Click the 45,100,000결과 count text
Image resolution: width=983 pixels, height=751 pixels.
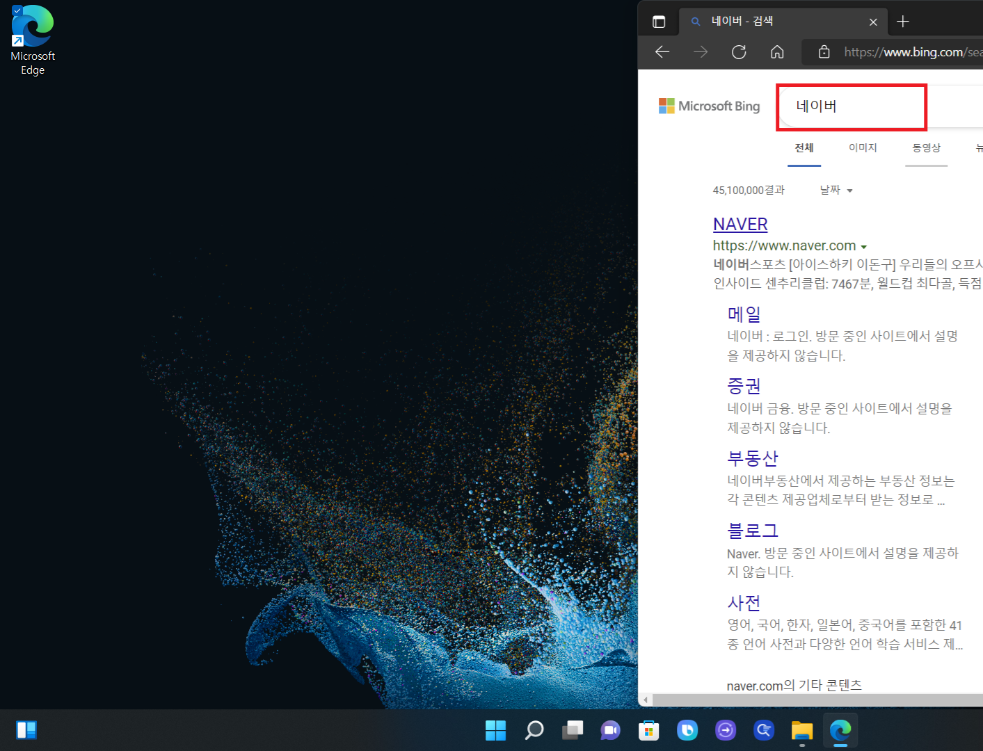point(749,190)
